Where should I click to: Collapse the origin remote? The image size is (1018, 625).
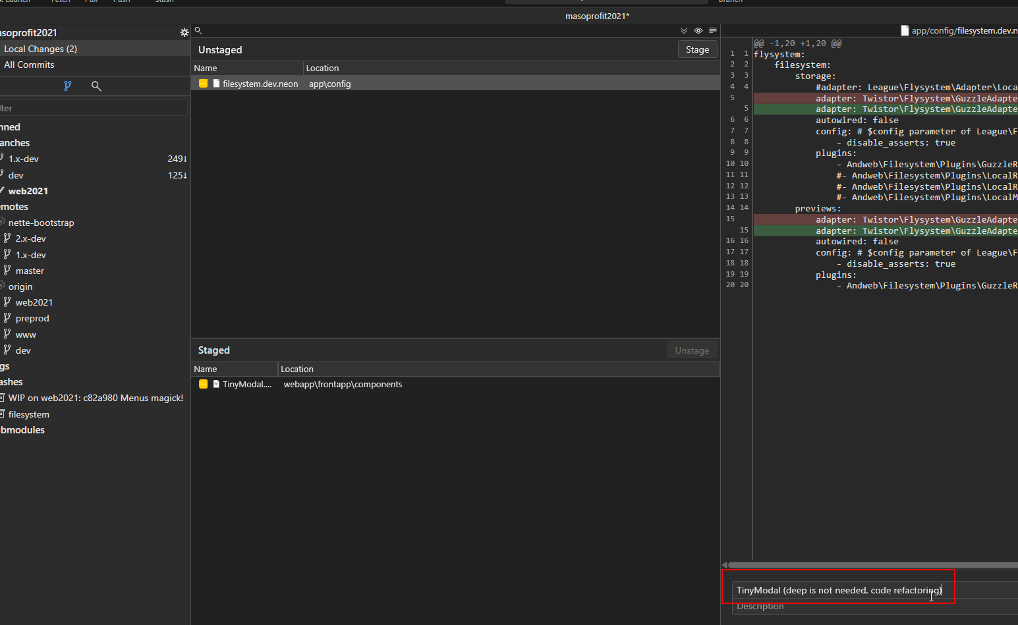point(20,286)
